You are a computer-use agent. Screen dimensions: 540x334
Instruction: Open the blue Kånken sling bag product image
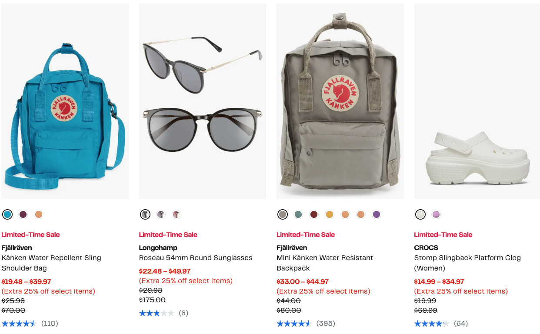(x=65, y=101)
